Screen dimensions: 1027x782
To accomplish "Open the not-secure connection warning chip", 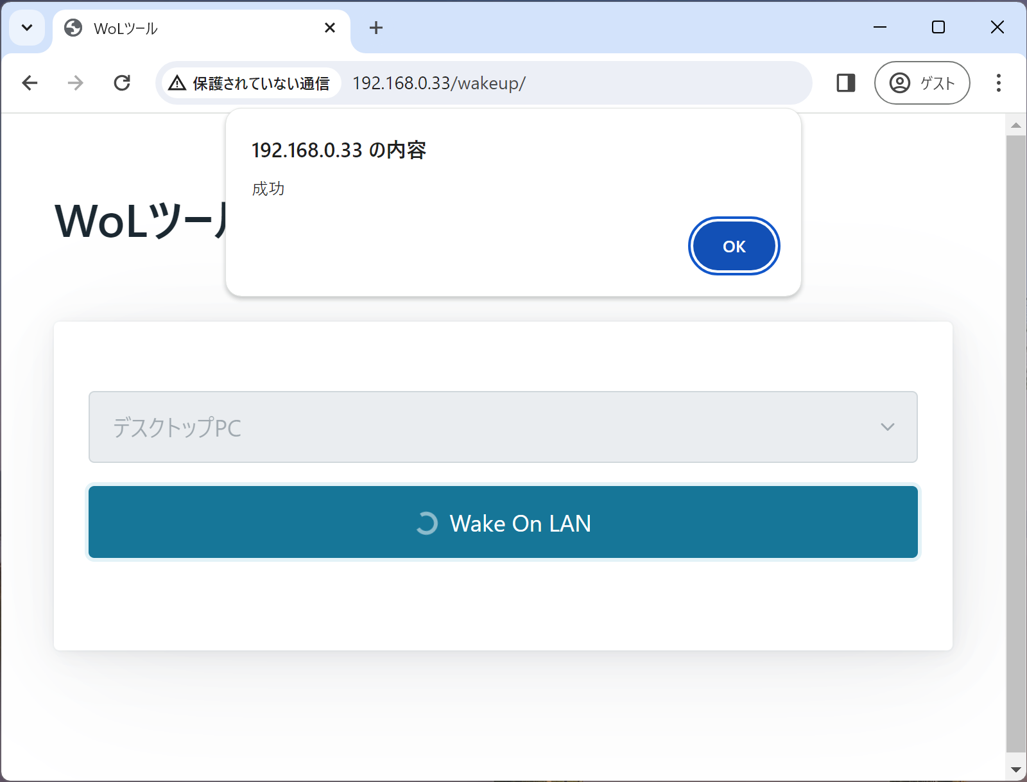I will [250, 83].
